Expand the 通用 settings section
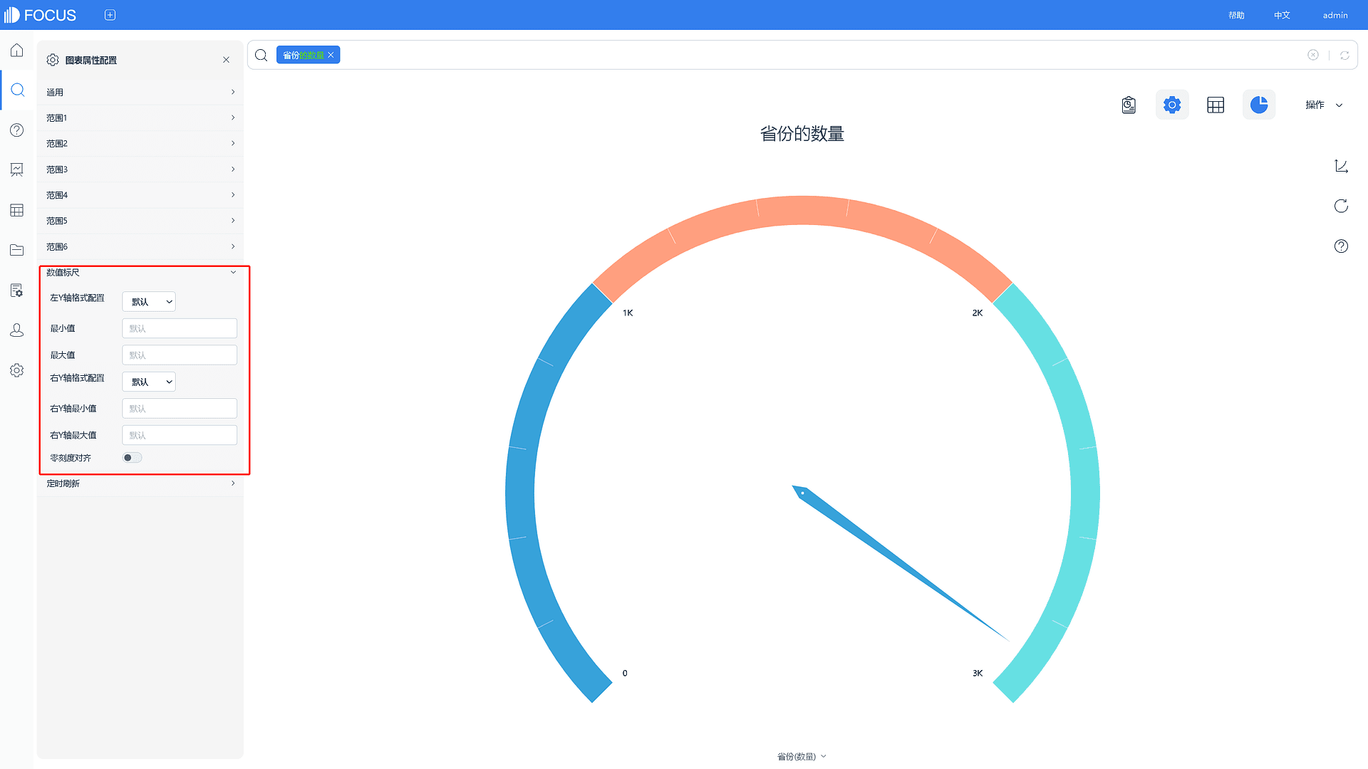This screenshot has height=769, width=1368. tap(141, 91)
